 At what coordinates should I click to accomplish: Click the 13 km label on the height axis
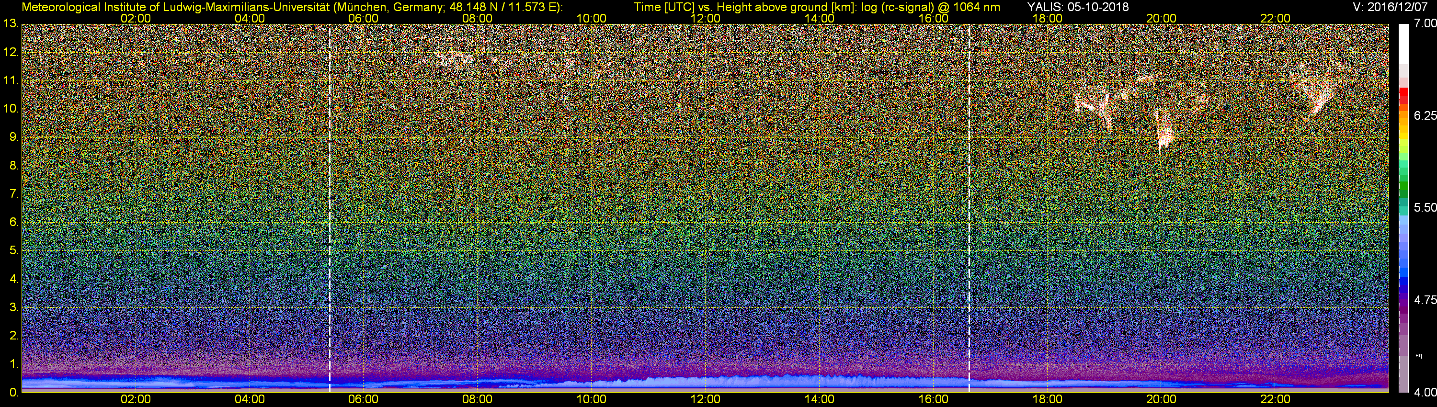point(10,23)
